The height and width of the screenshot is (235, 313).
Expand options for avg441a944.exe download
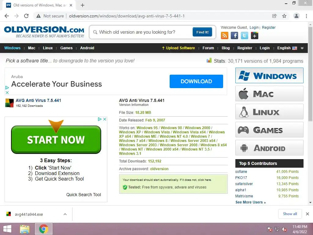65,214
